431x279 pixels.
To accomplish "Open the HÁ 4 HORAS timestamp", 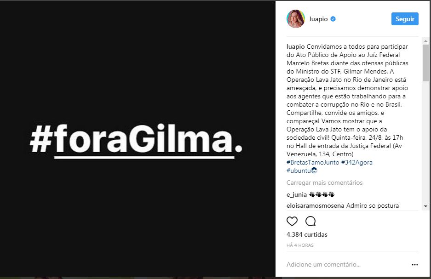I will [300, 245].
